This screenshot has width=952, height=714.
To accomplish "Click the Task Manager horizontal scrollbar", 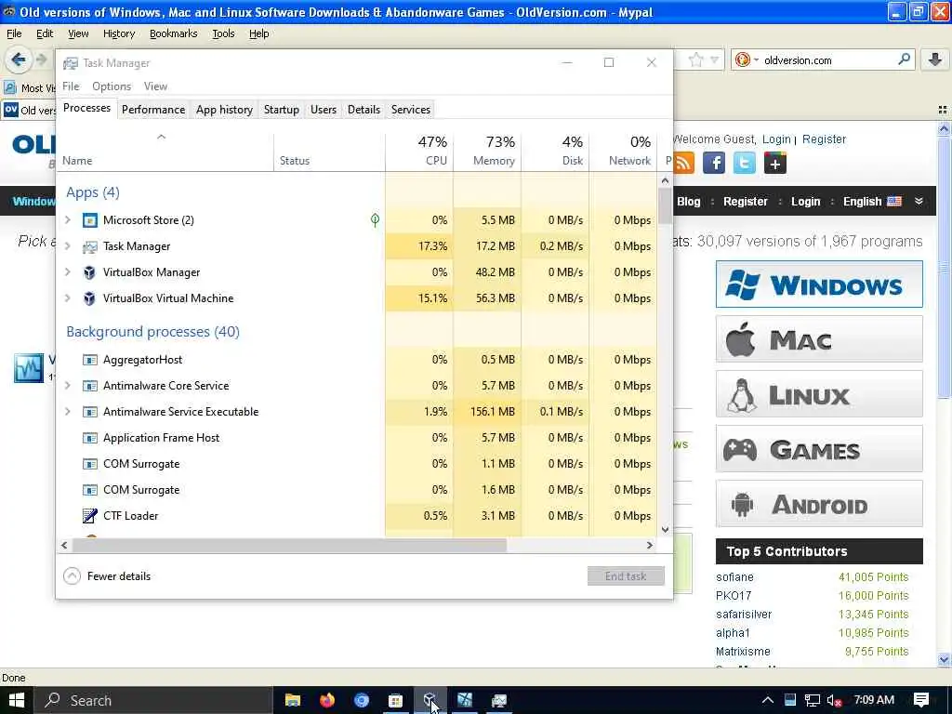I will pyautogui.click(x=289, y=545).
